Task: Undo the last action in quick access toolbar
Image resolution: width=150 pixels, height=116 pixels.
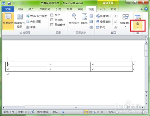Action: pyautogui.click(x=14, y=3)
